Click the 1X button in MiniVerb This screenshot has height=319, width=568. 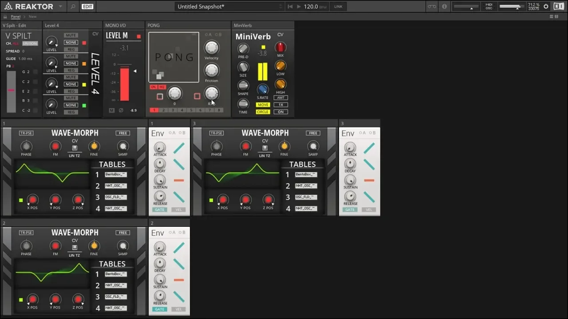280,105
